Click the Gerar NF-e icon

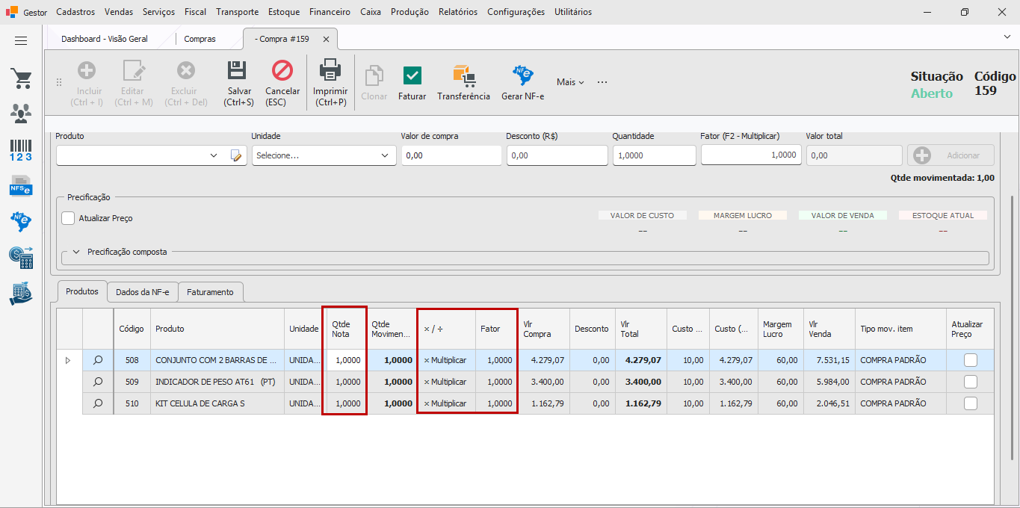click(522, 75)
